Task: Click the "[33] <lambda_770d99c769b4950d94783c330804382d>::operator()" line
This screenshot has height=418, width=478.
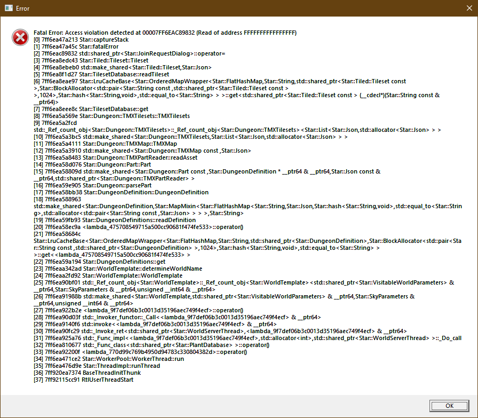Action: 140,352
